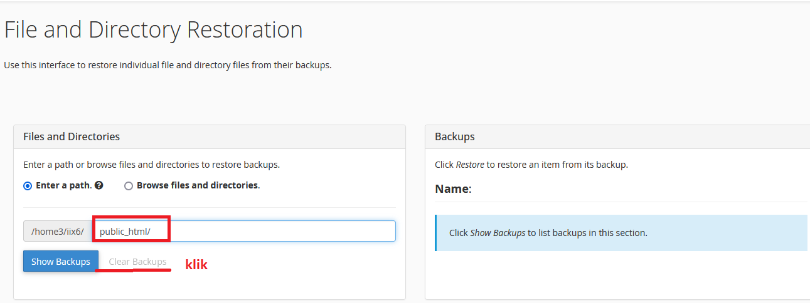
Task: Click the Clear Backups button
Action: [x=137, y=262]
